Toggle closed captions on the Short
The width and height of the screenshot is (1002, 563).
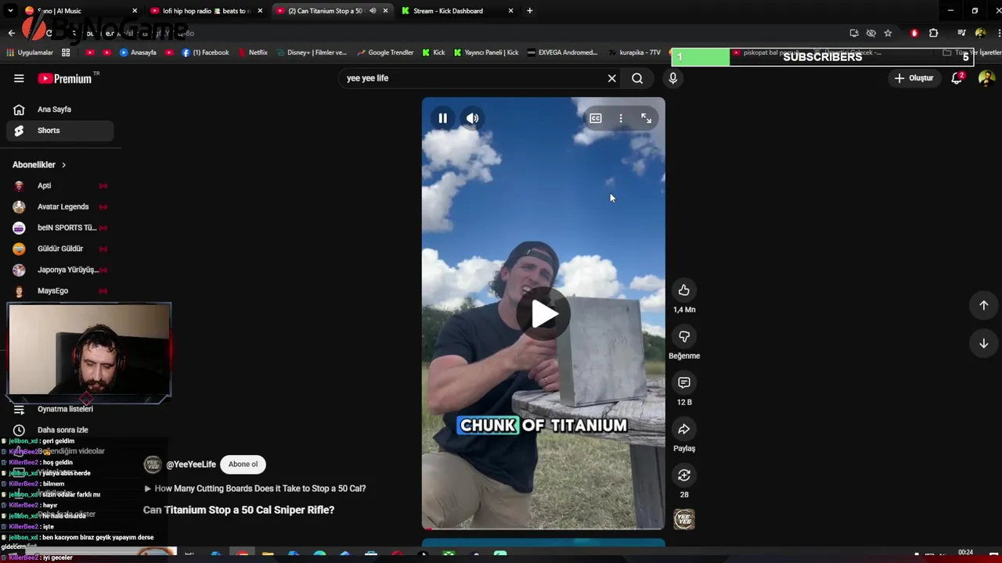(x=596, y=118)
